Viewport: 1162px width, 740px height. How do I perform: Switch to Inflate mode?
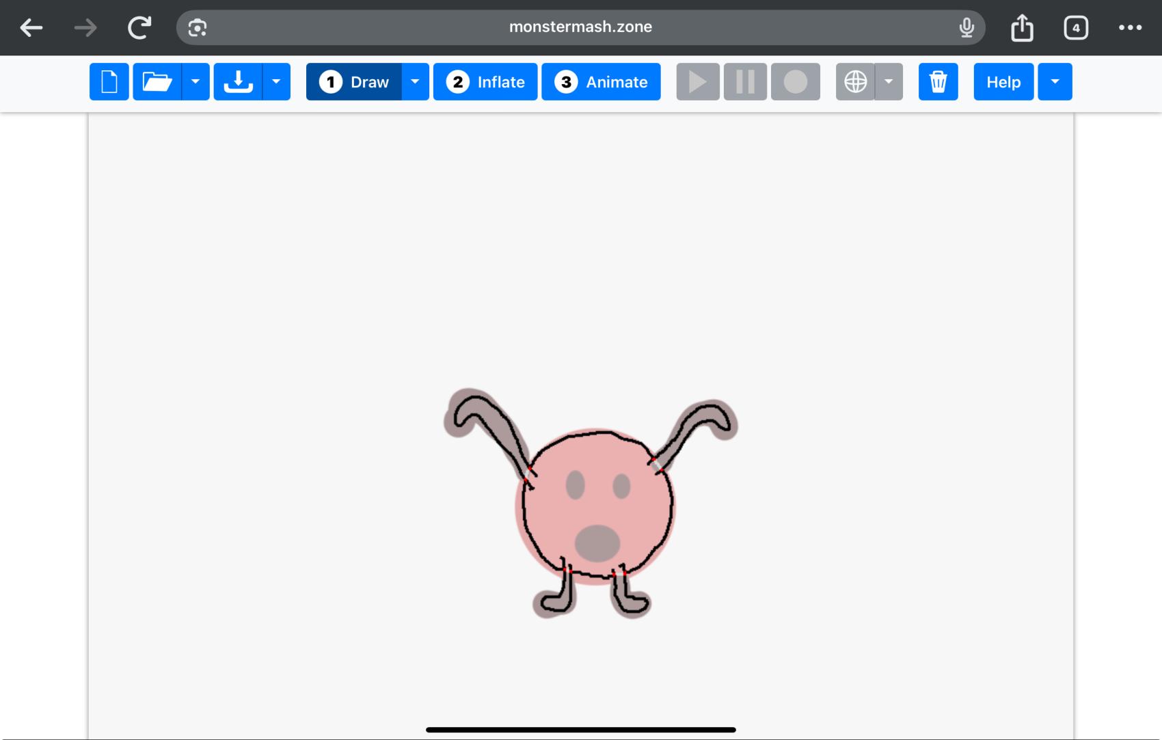click(x=485, y=81)
